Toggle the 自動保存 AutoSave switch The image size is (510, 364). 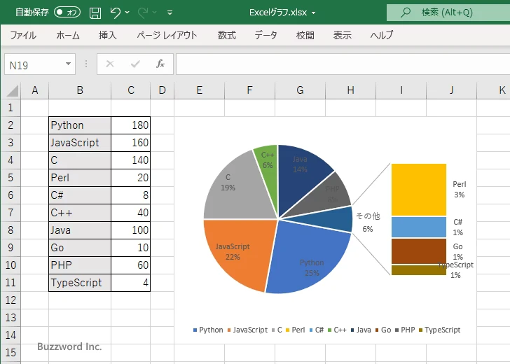[x=67, y=13]
